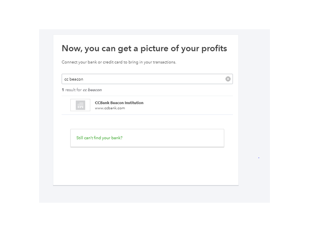309x232 pixels.
Task: Select the CCBank Beacon Institution name
Action: (x=119, y=103)
